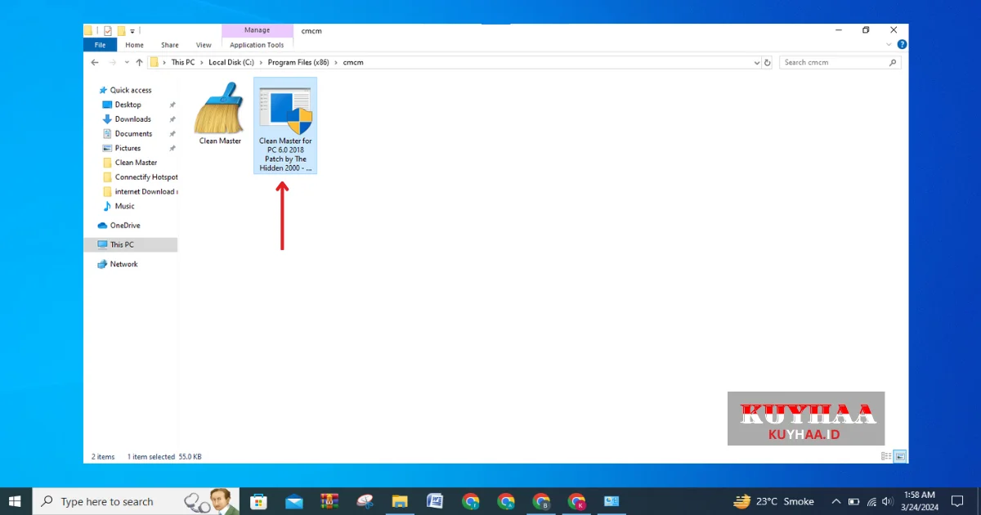
Task: Open the weather widget showing 23°C Smoke
Action: coord(774,501)
